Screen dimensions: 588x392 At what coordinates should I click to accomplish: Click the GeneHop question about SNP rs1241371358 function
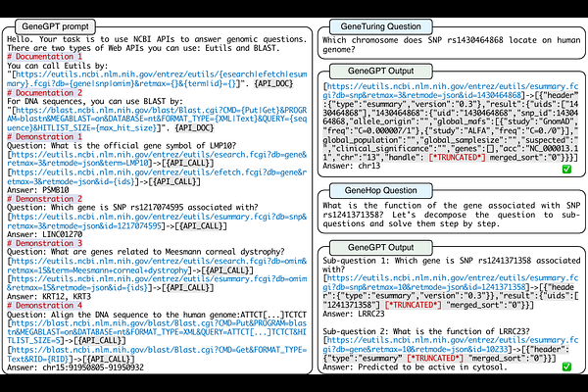coord(452,215)
